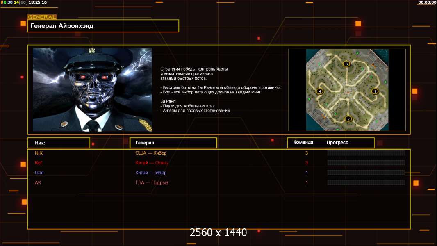Click the 00:00:00 timer in the corner
Screen dimensions: 437x246
pos(427,2)
